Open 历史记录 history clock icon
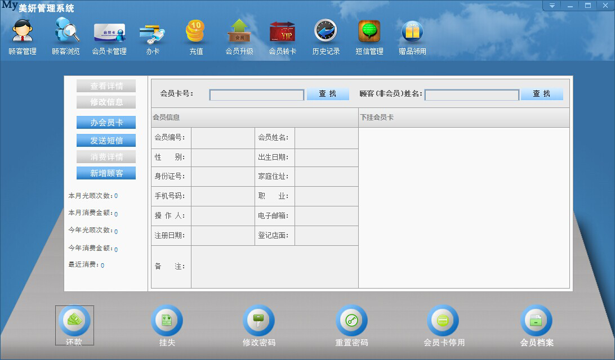 326,37
